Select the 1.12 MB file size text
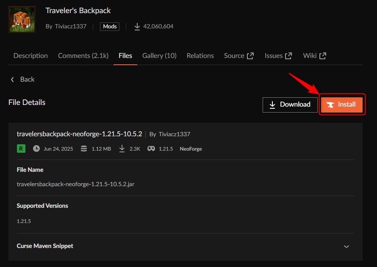Screen dimensions: 377x267 coord(101,149)
